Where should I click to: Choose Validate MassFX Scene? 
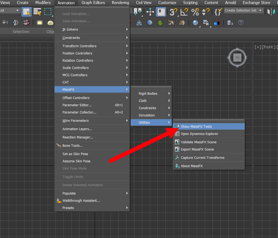pyautogui.click(x=209, y=142)
